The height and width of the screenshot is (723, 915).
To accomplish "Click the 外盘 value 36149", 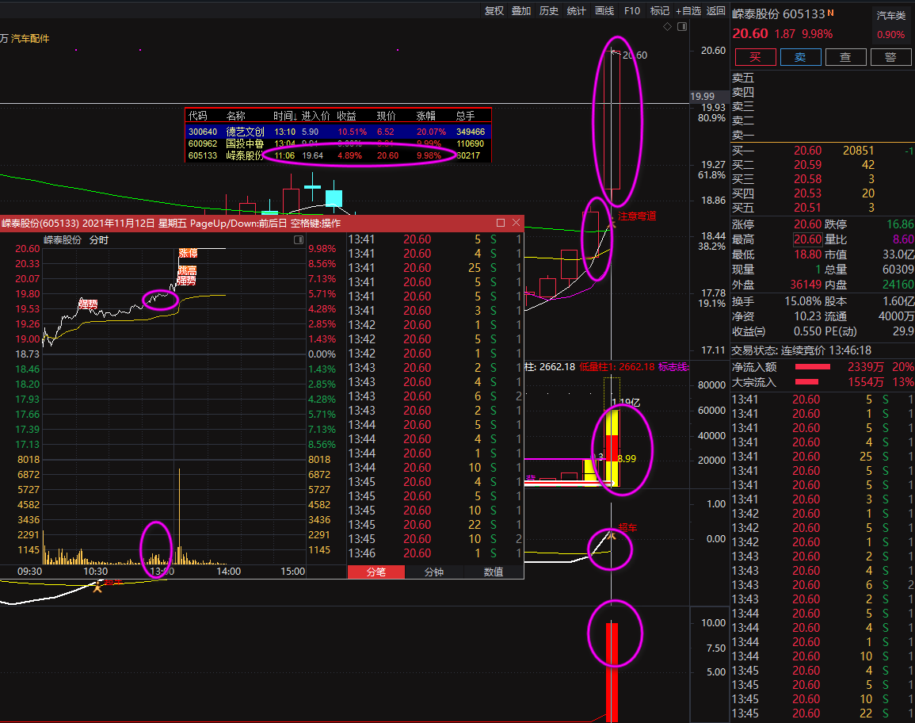I will point(806,285).
